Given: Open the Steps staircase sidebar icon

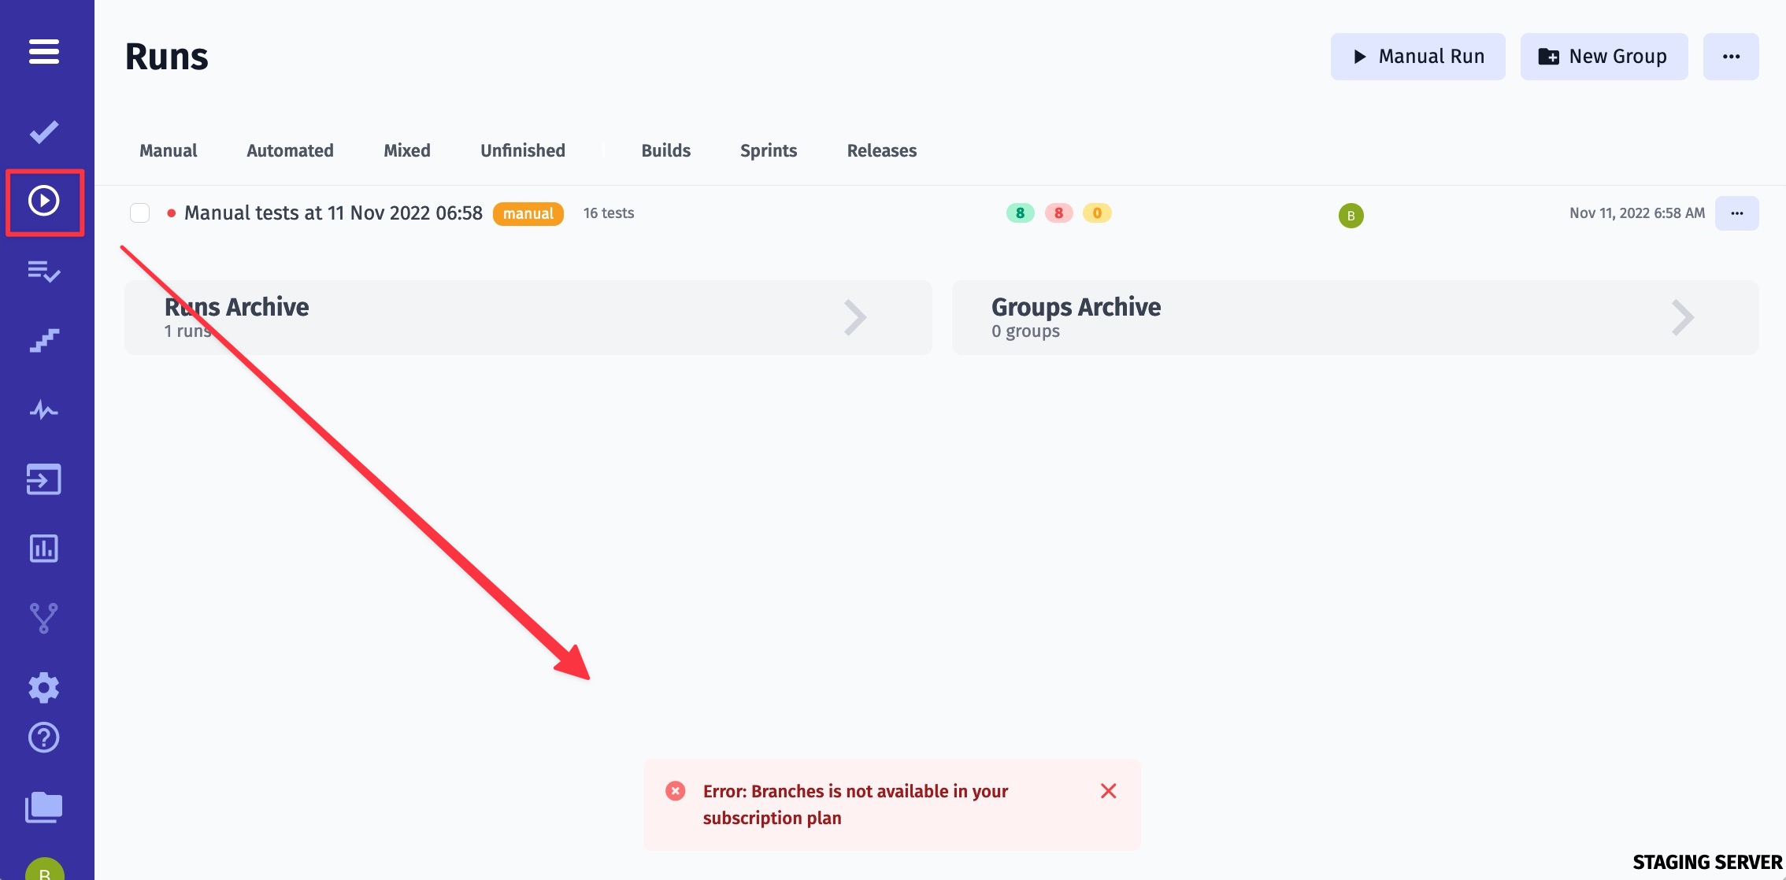Looking at the screenshot, I should (x=44, y=341).
